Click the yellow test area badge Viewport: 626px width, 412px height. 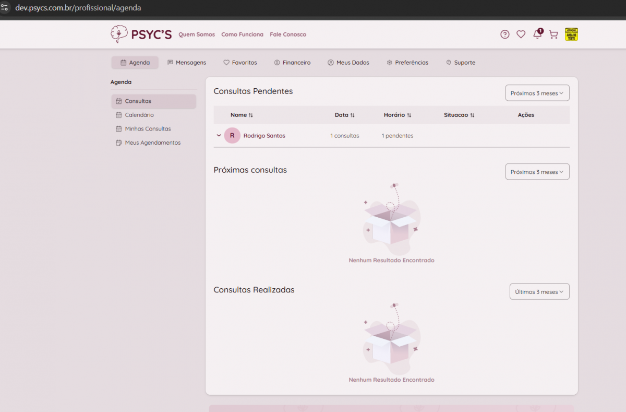[x=571, y=34]
